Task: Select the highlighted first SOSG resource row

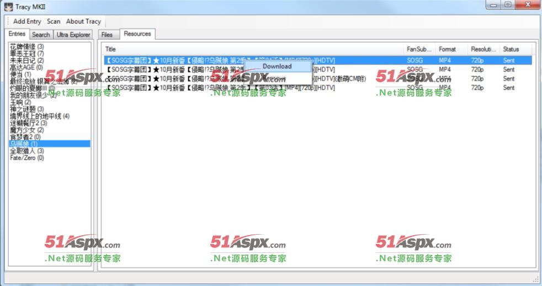Action: (x=318, y=60)
